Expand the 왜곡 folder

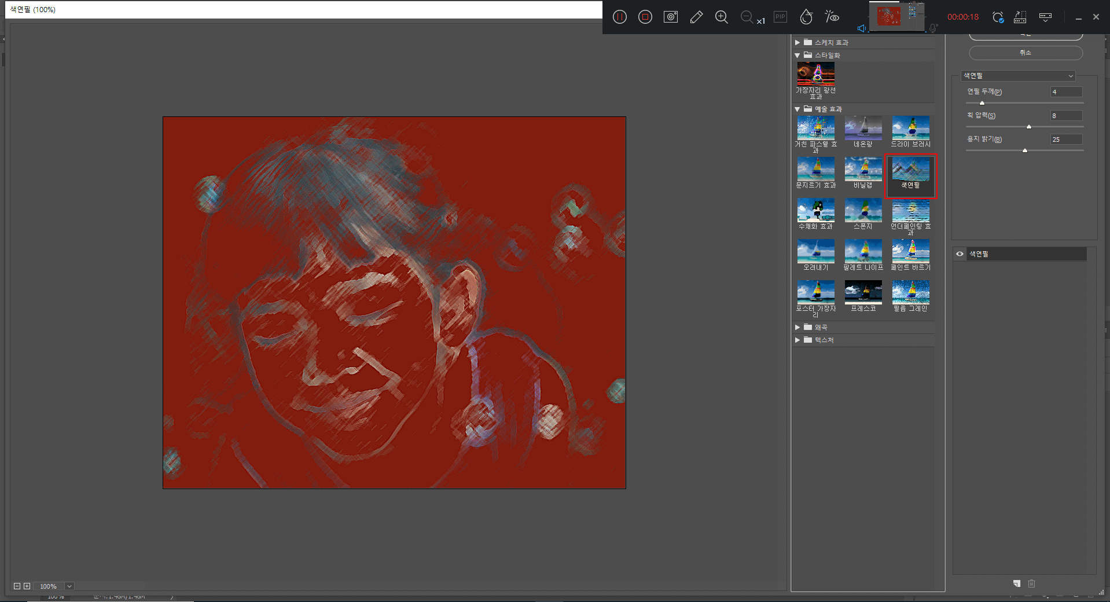[797, 327]
